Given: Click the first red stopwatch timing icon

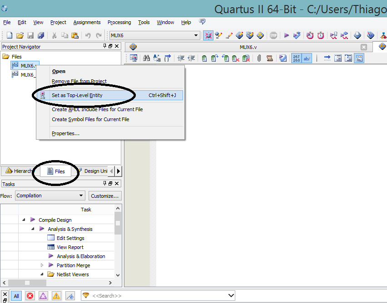Looking at the screenshot, I should [310, 35].
